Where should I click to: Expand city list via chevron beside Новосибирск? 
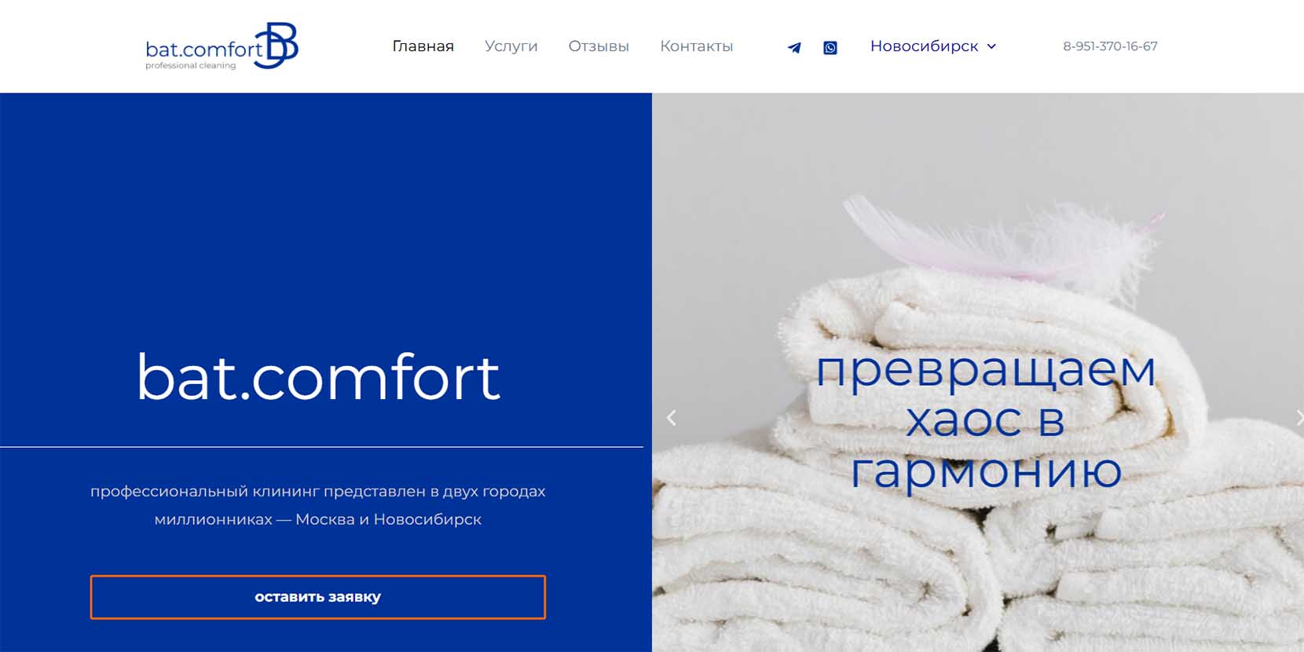(991, 46)
